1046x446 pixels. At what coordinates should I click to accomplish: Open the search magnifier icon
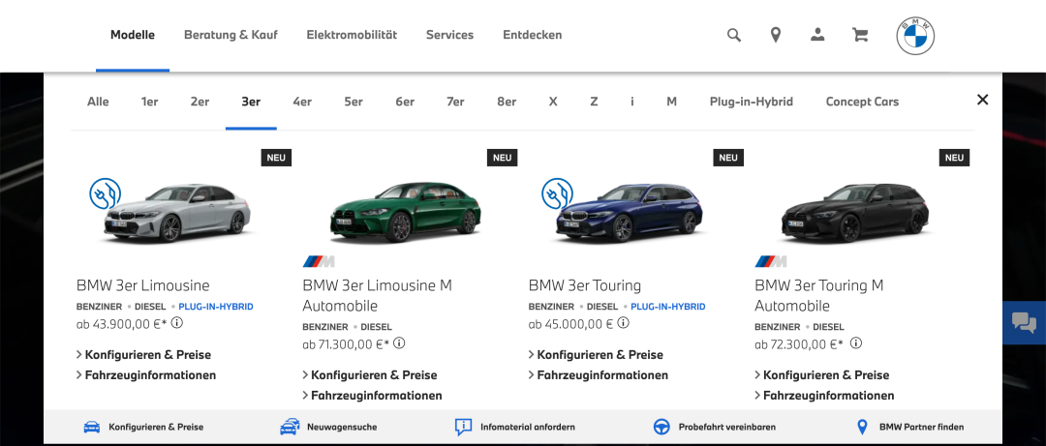734,36
